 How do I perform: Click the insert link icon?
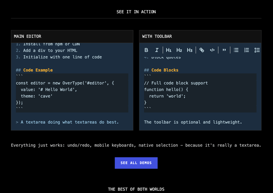click(202, 50)
